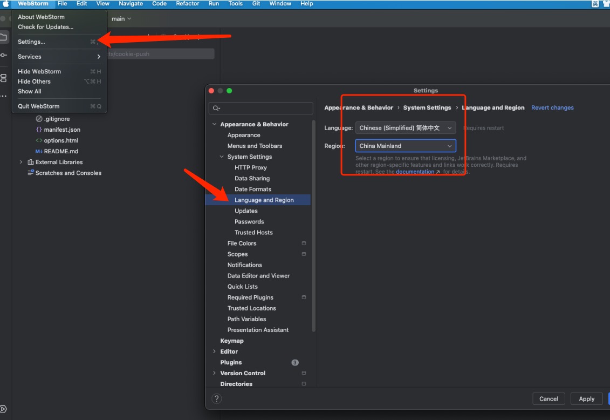The image size is (610, 420).
Task: Click the External Libraries icon
Action: click(31, 162)
